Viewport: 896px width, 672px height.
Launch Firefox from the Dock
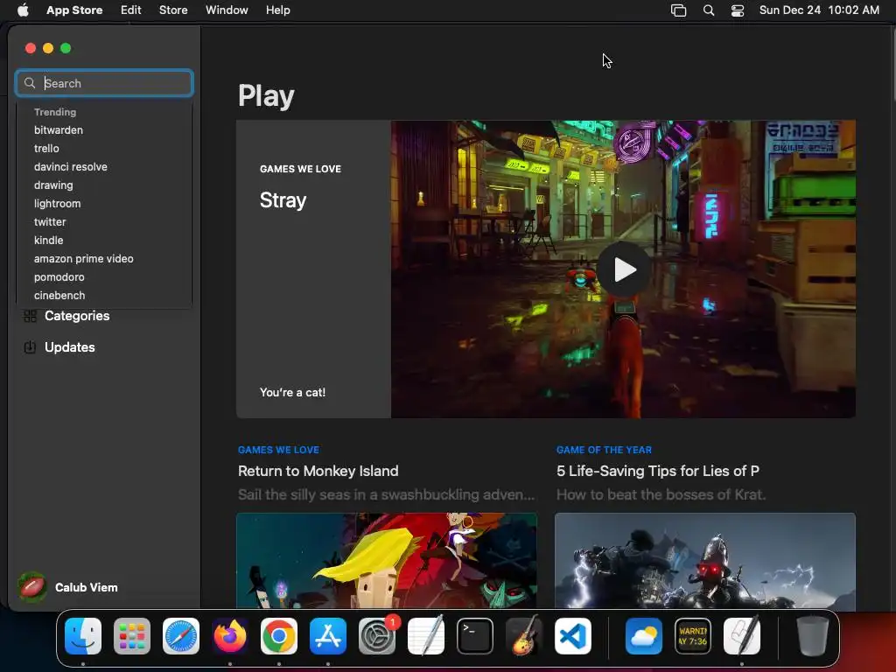[230, 636]
